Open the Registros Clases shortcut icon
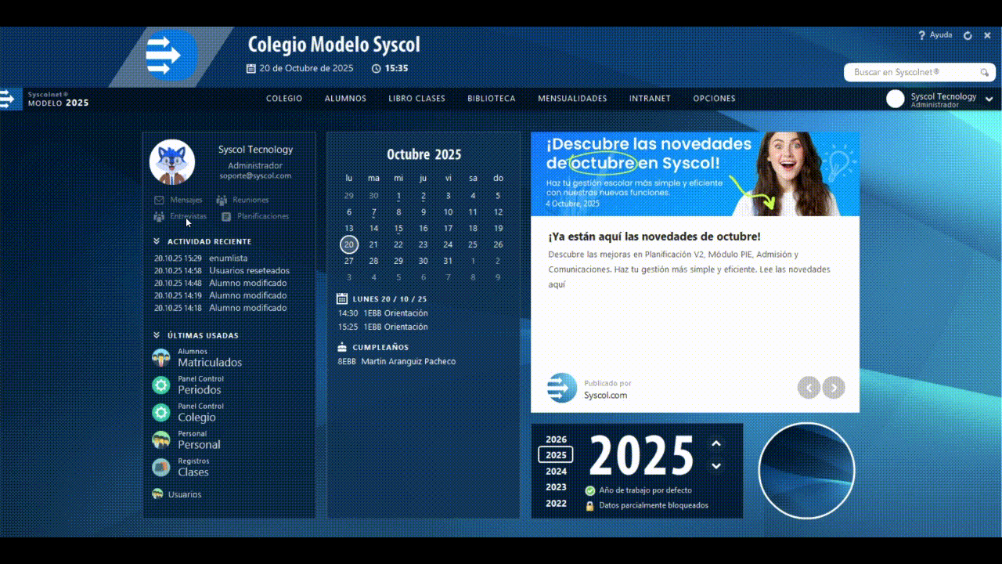 161,468
